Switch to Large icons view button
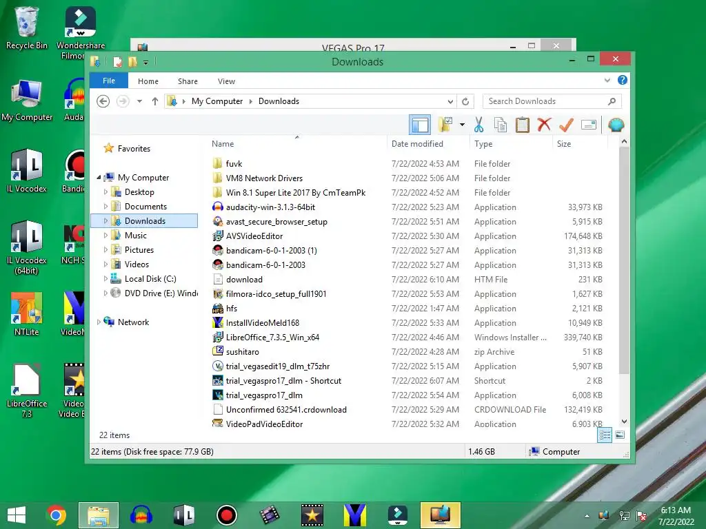Image resolution: width=706 pixels, height=529 pixels. click(x=620, y=435)
